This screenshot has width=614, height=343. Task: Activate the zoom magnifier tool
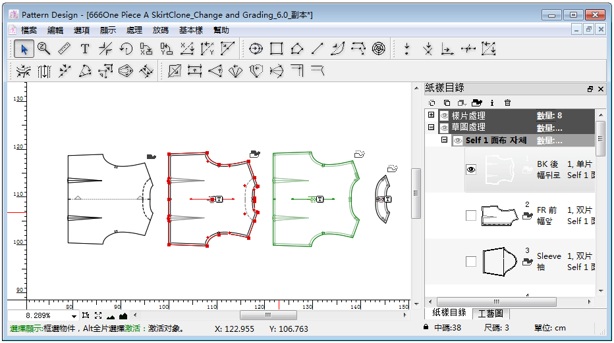(44, 49)
